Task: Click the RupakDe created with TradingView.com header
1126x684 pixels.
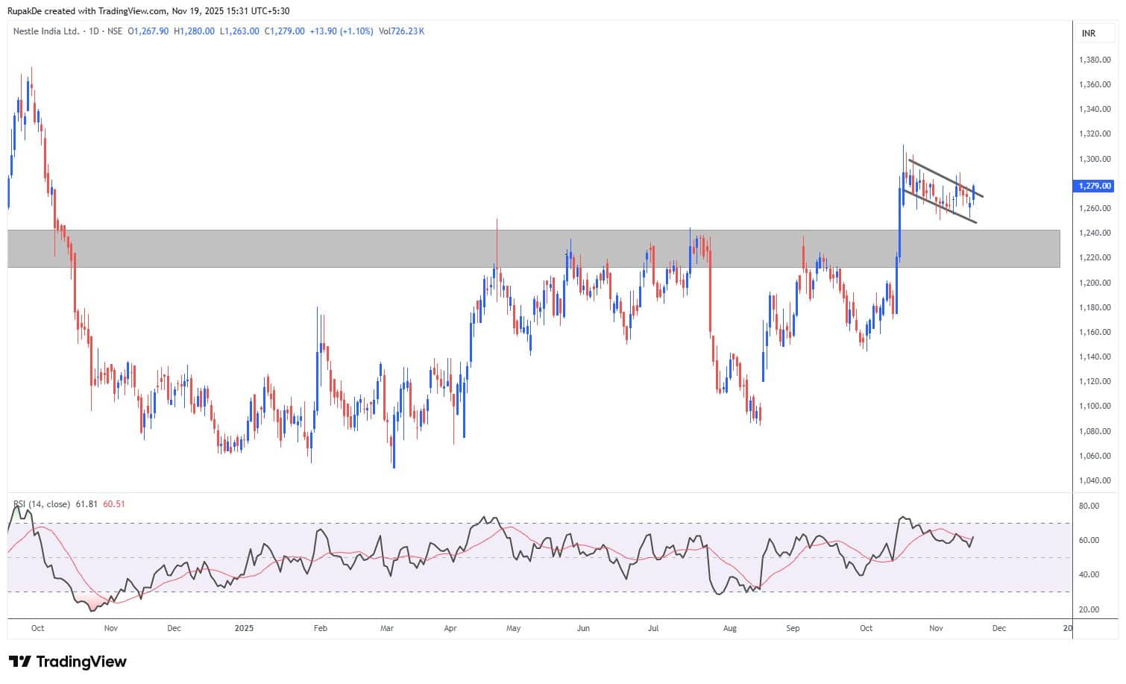Action: (x=148, y=11)
